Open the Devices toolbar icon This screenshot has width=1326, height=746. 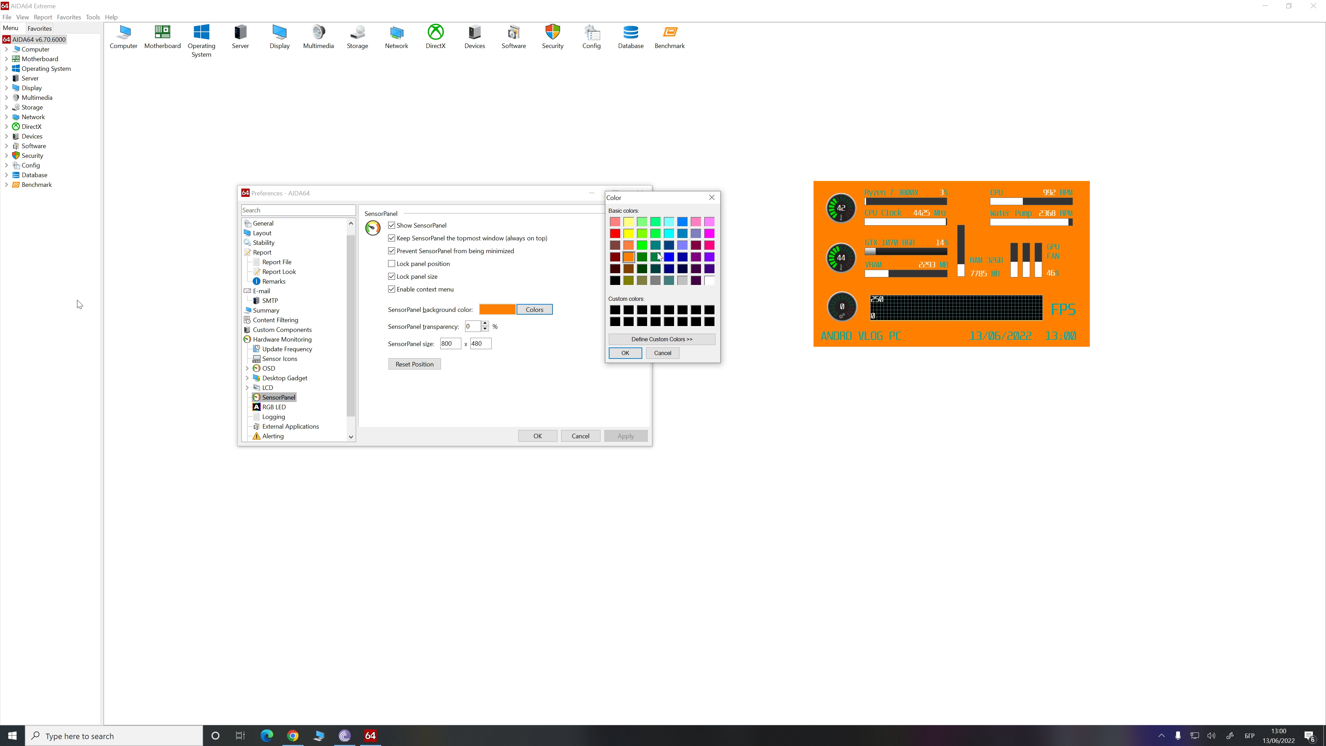pyautogui.click(x=474, y=37)
